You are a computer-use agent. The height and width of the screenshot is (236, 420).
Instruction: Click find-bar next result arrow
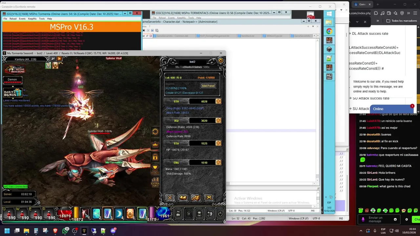coord(357,22)
